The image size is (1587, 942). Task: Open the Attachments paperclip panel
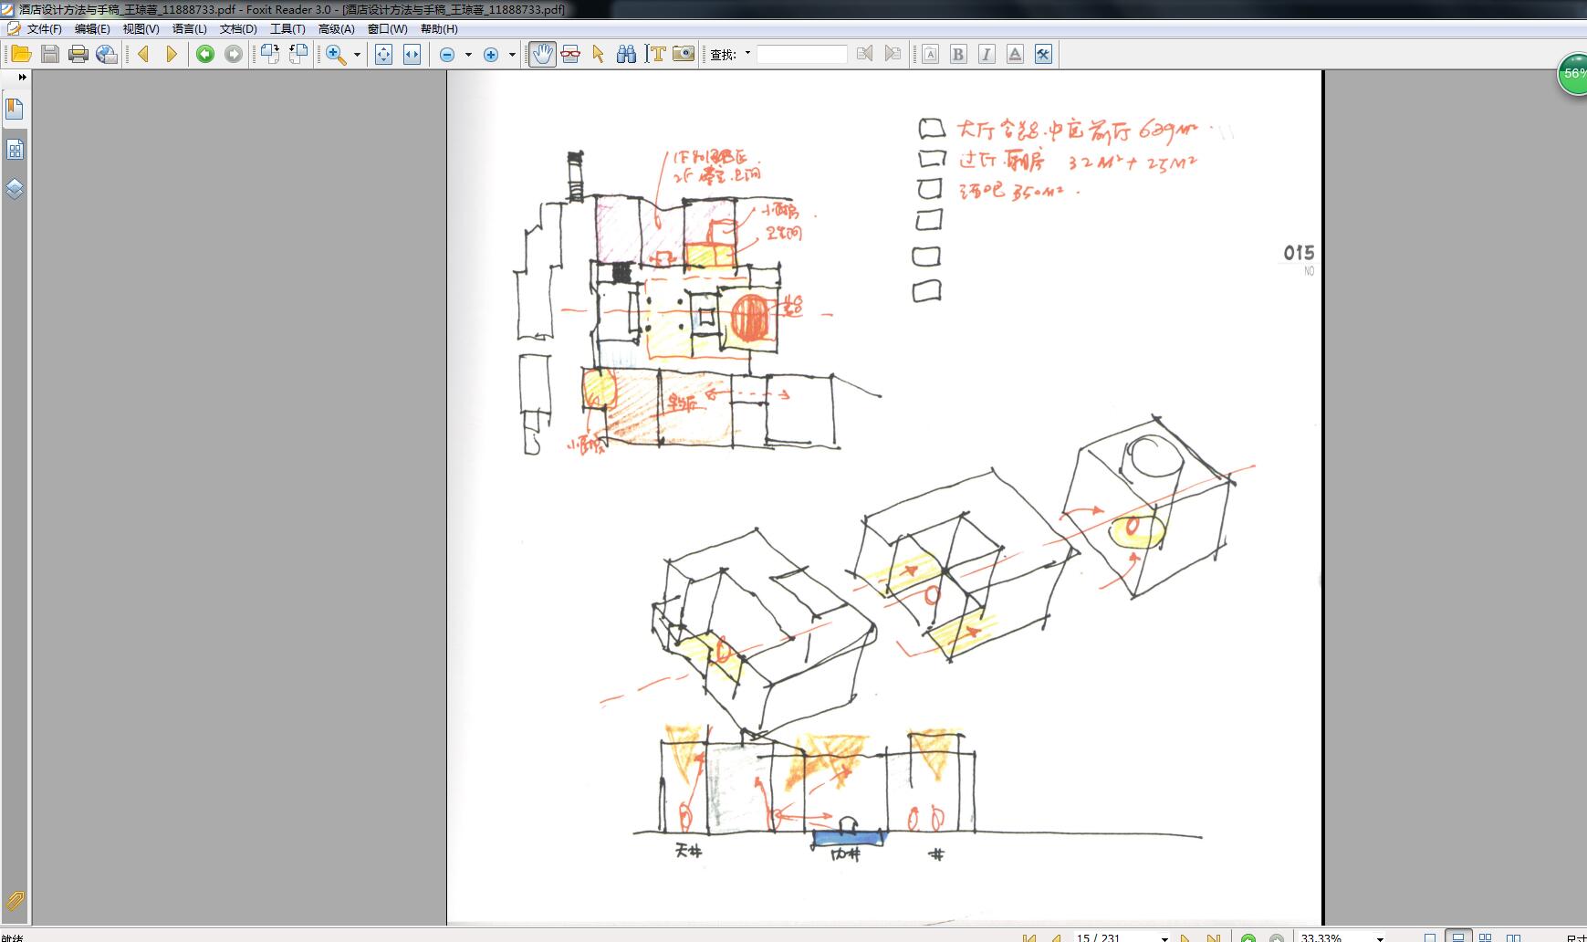[x=15, y=903]
